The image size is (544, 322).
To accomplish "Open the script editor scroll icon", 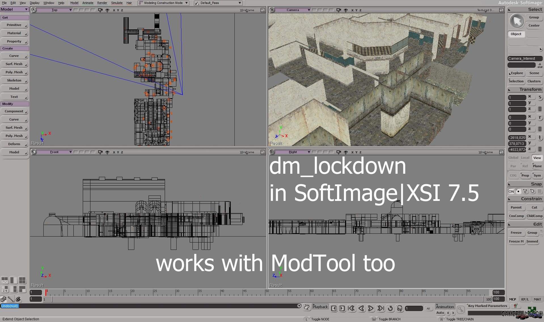I will [307, 307].
